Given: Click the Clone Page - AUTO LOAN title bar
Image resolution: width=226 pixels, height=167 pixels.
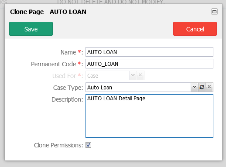Looking at the screenshot, I should 48,12.
